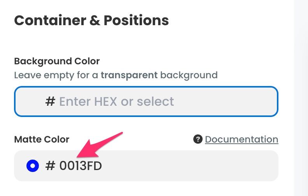Click the gray strip at right edge
Viewport: 308px width, 196px height.
tap(301, 97)
